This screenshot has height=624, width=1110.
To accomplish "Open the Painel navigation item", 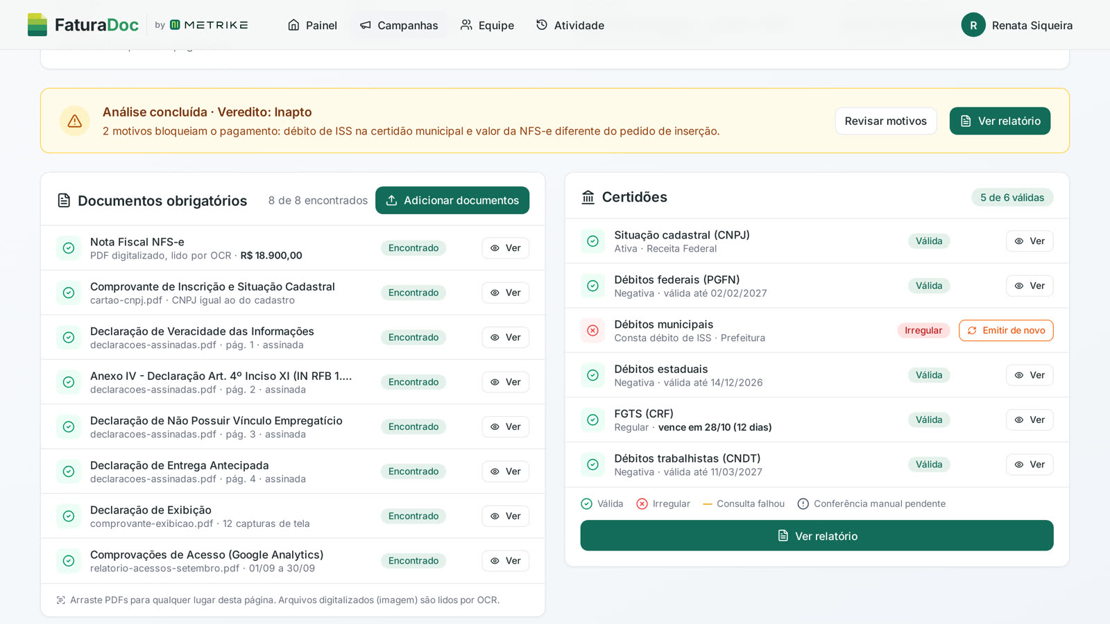I will [312, 25].
